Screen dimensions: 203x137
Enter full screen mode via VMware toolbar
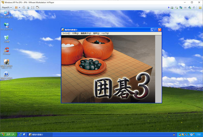[33, 8]
